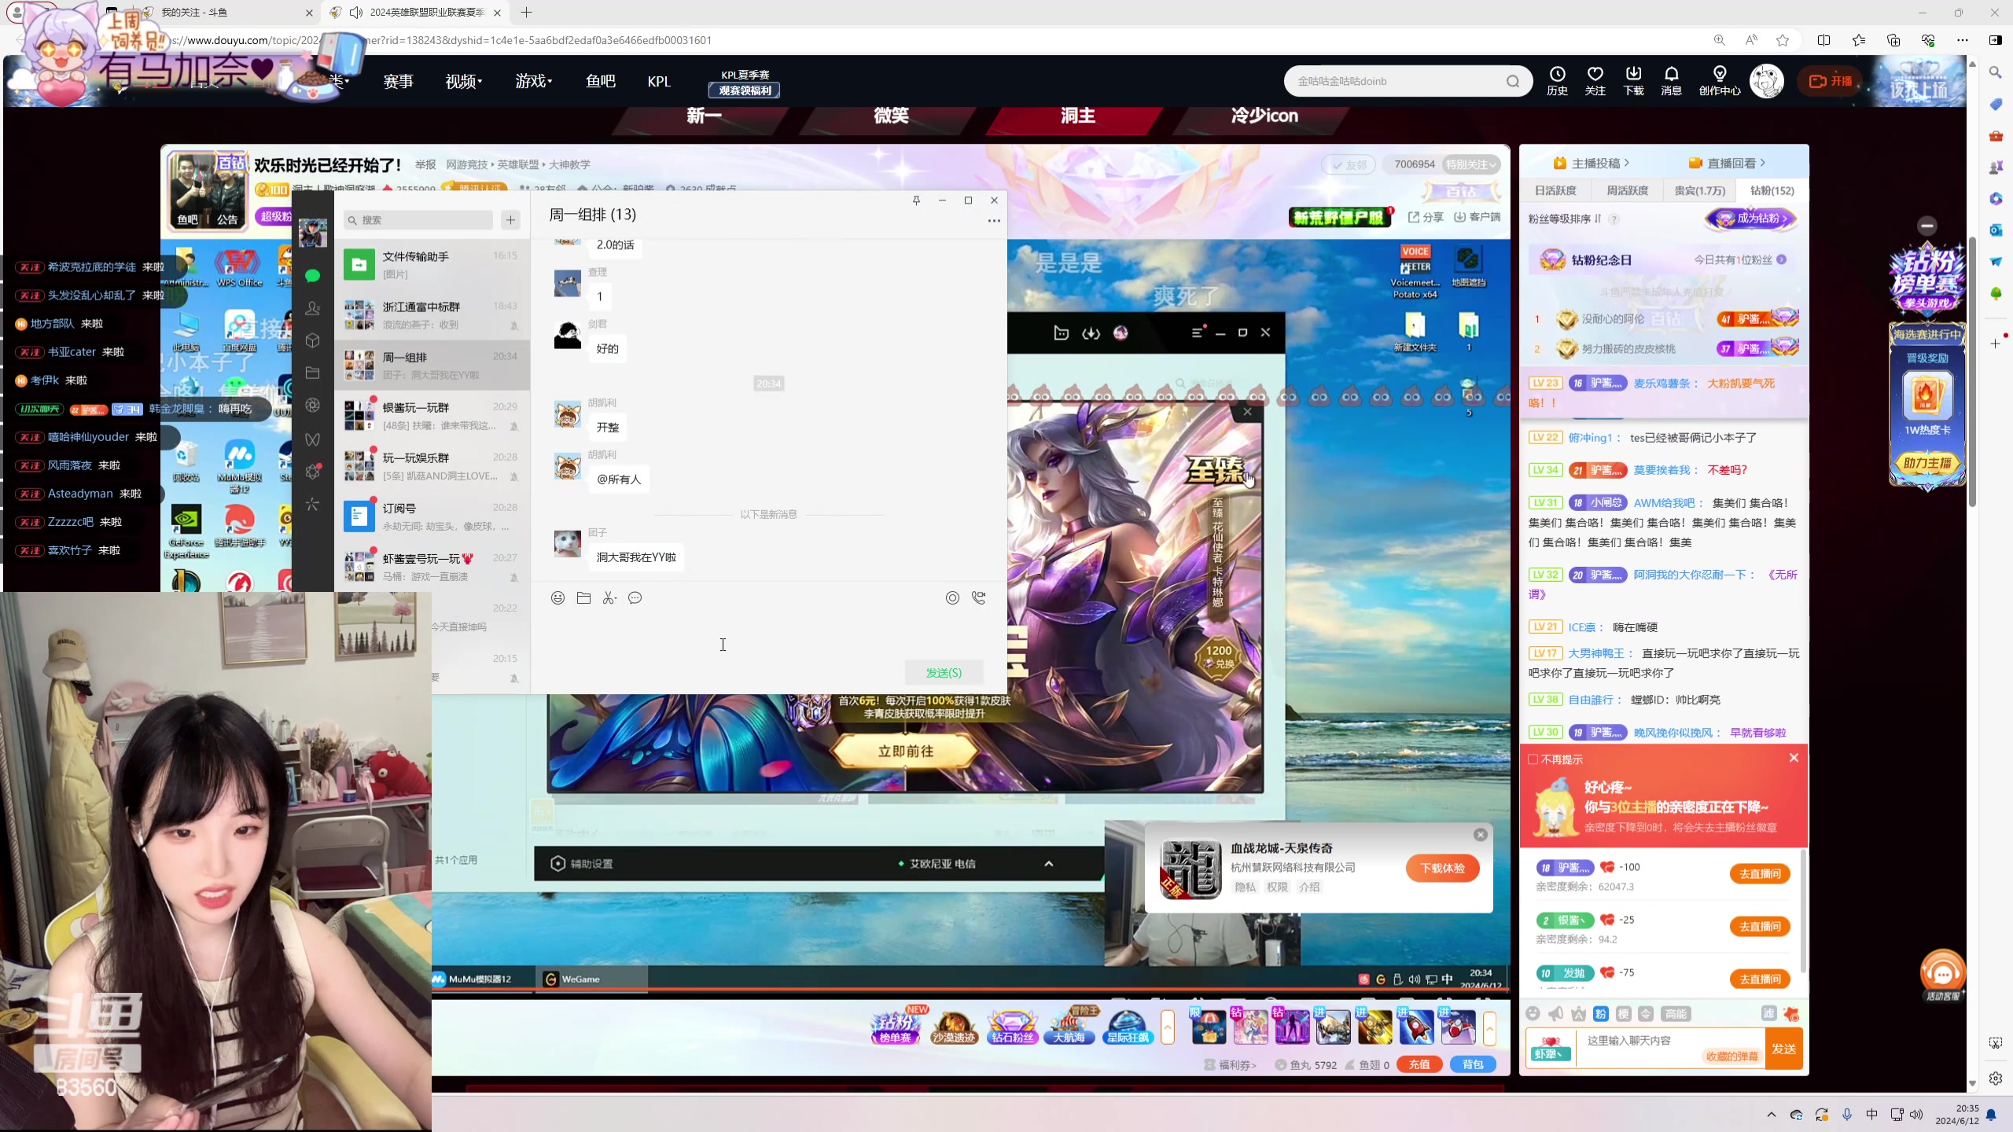Click live-stream circle icon in WeChat toolbar

pos(952,598)
